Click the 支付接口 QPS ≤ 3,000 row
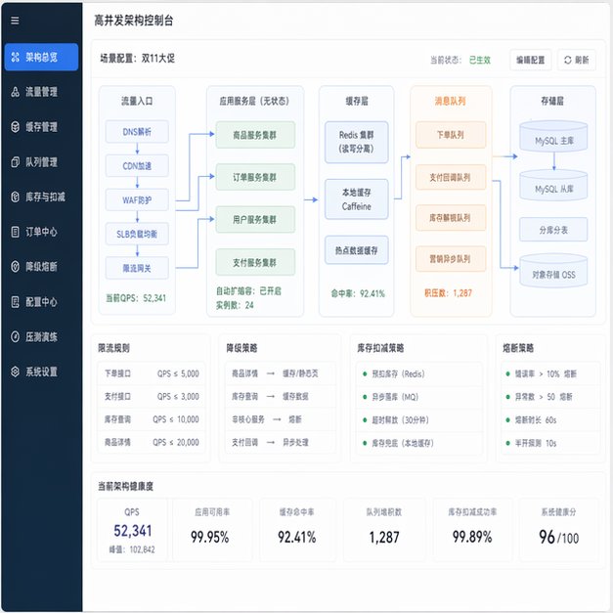613x613 pixels. point(152,396)
